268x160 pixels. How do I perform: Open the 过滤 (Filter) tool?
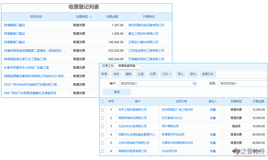pyautogui.click(x=140, y=74)
